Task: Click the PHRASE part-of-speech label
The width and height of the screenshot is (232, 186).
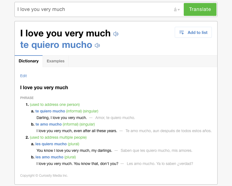Action: [x=27, y=98]
